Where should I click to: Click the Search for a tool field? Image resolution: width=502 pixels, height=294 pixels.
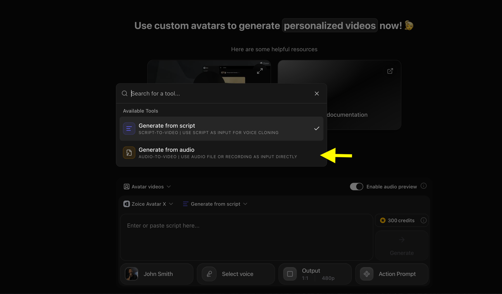[219, 93]
